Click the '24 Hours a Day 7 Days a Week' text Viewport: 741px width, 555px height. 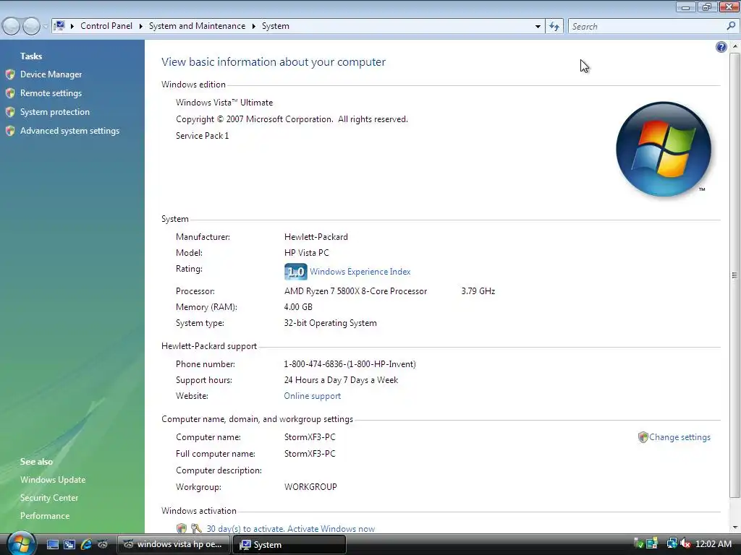tap(342, 380)
